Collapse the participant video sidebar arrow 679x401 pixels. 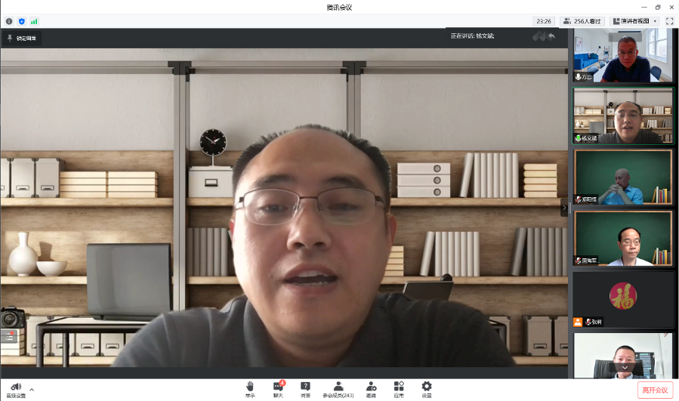coord(563,207)
